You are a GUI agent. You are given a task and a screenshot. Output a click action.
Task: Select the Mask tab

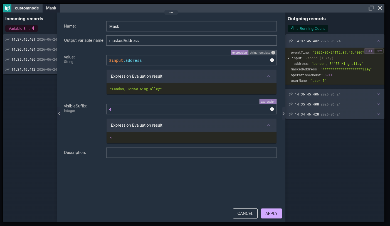pyautogui.click(x=51, y=8)
